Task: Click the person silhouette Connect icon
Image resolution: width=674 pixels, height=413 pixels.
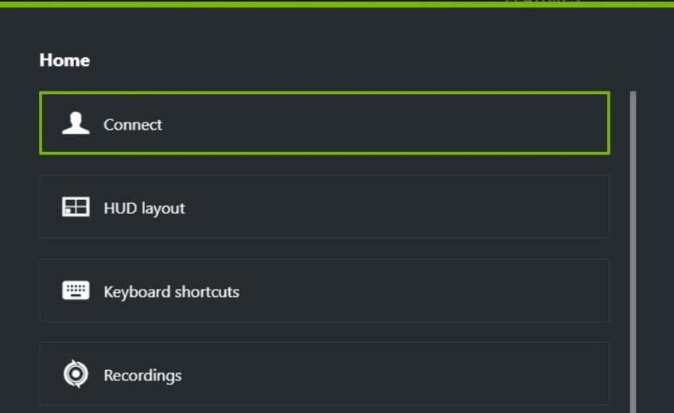Action: click(76, 123)
